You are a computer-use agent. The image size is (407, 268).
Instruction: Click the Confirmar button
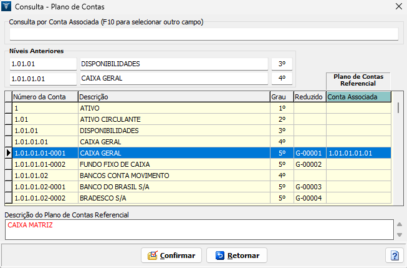172,256
